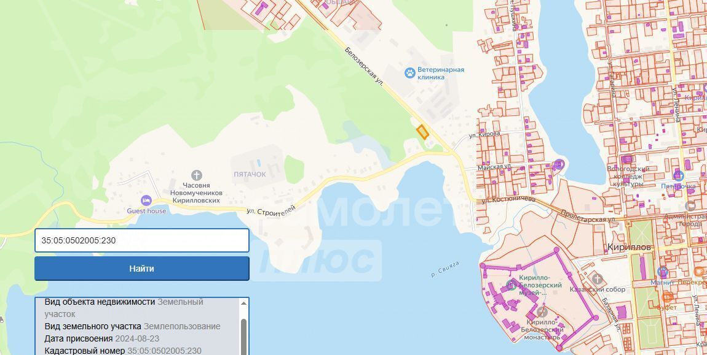Click the Найти search button
This screenshot has width=707, height=355.
(x=141, y=269)
